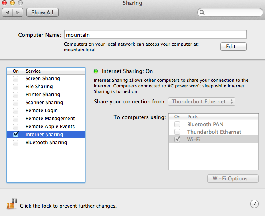The width and height of the screenshot is (265, 216).
Task: Toggle the Wi-Fi port checkbox
Action: pyautogui.click(x=177, y=139)
